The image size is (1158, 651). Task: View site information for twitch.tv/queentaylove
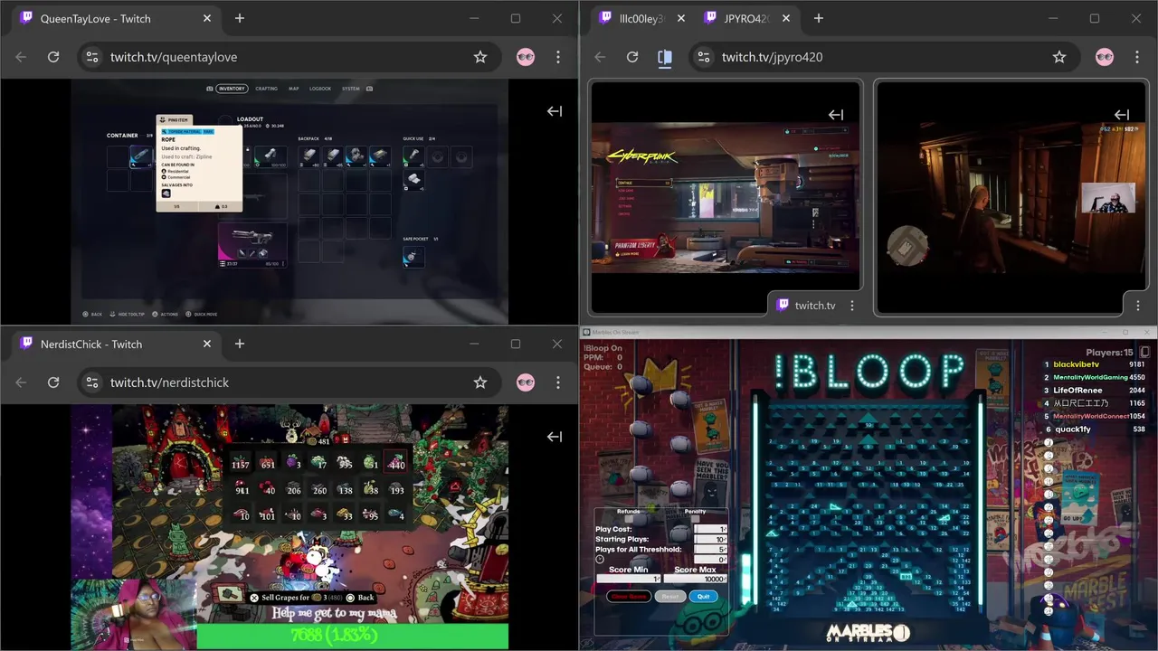pyautogui.click(x=91, y=57)
